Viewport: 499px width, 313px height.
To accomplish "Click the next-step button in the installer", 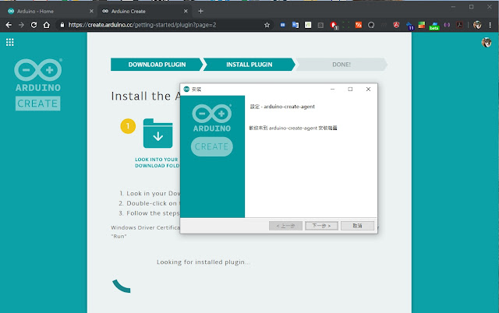I will [321, 226].
